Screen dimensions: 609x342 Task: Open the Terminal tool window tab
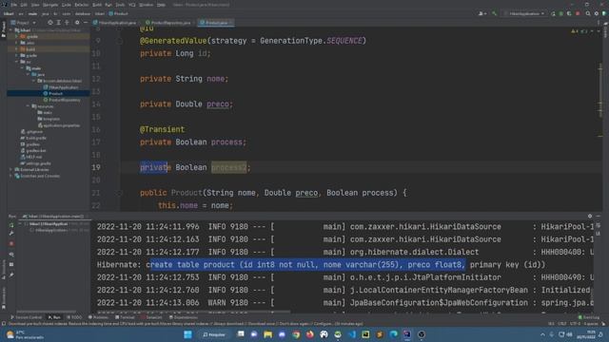(x=125, y=317)
